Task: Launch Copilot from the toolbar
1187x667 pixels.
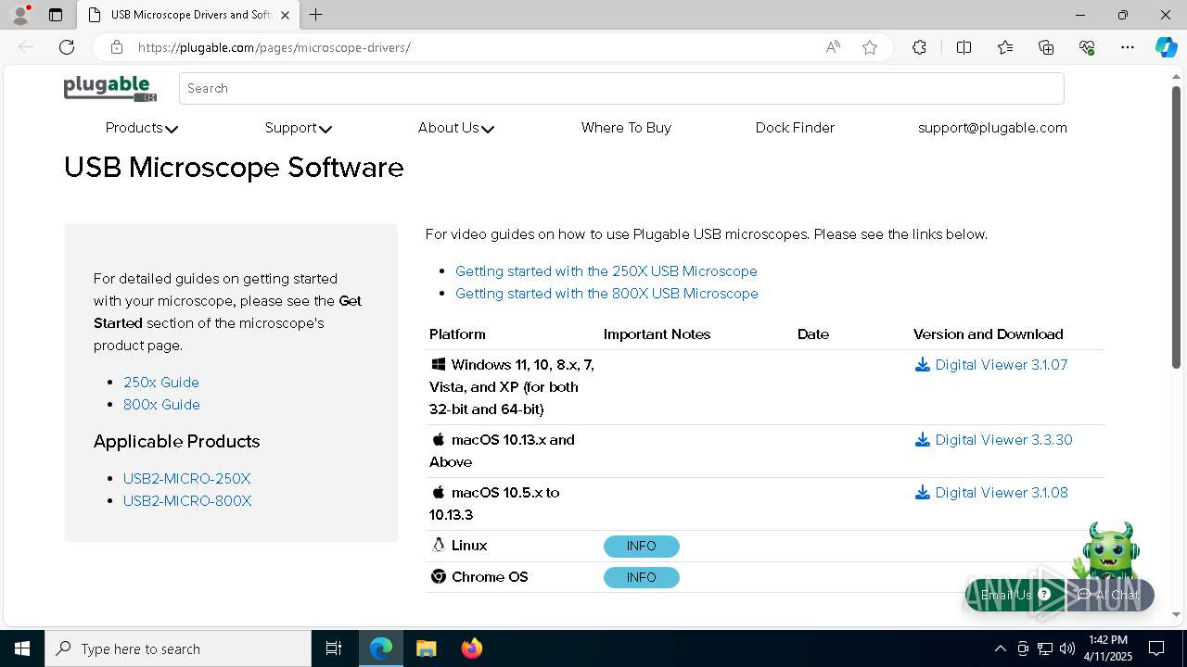Action: pyautogui.click(x=1166, y=47)
